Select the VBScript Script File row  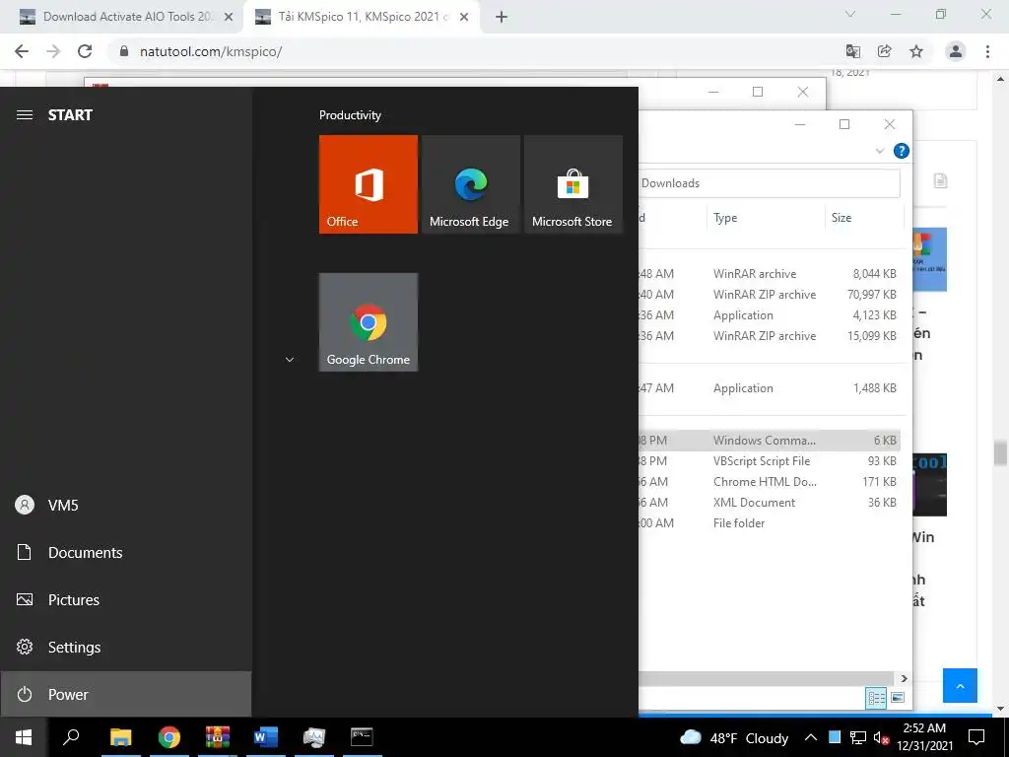point(769,461)
